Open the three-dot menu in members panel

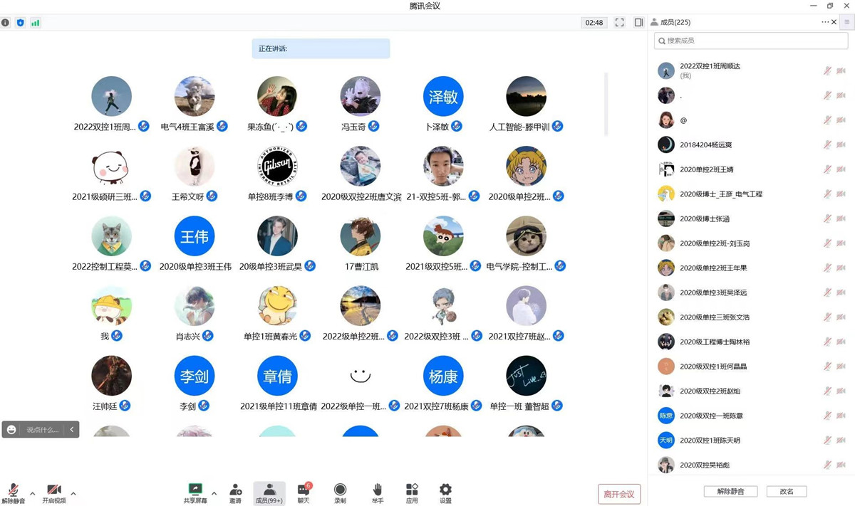pos(824,22)
